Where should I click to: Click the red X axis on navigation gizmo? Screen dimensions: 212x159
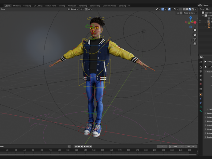(195, 23)
